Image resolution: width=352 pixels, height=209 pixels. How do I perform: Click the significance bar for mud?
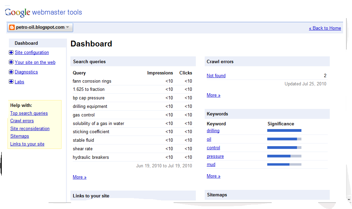(284, 164)
